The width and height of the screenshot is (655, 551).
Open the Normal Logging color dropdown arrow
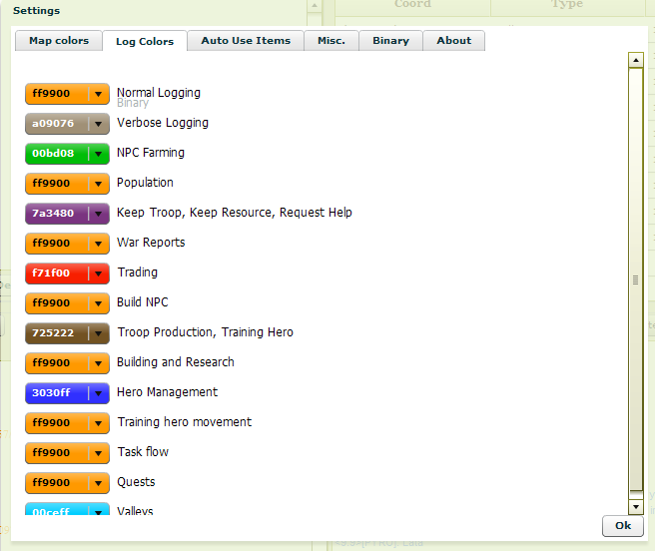pyautogui.click(x=98, y=94)
